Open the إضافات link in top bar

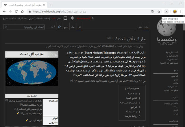pyautogui.click(x=47, y=19)
